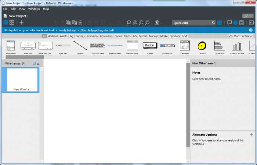Open the Windows menu
The image size is (257, 165).
(34, 9)
